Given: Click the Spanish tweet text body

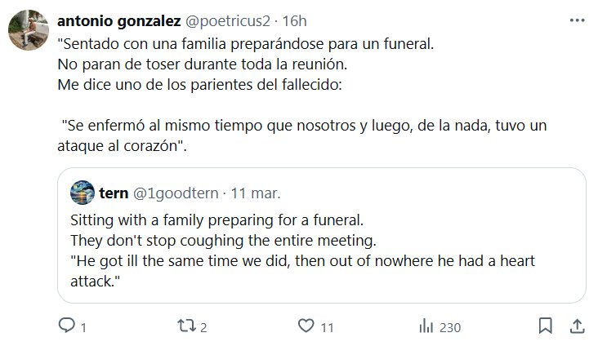Looking at the screenshot, I should click(302, 82).
